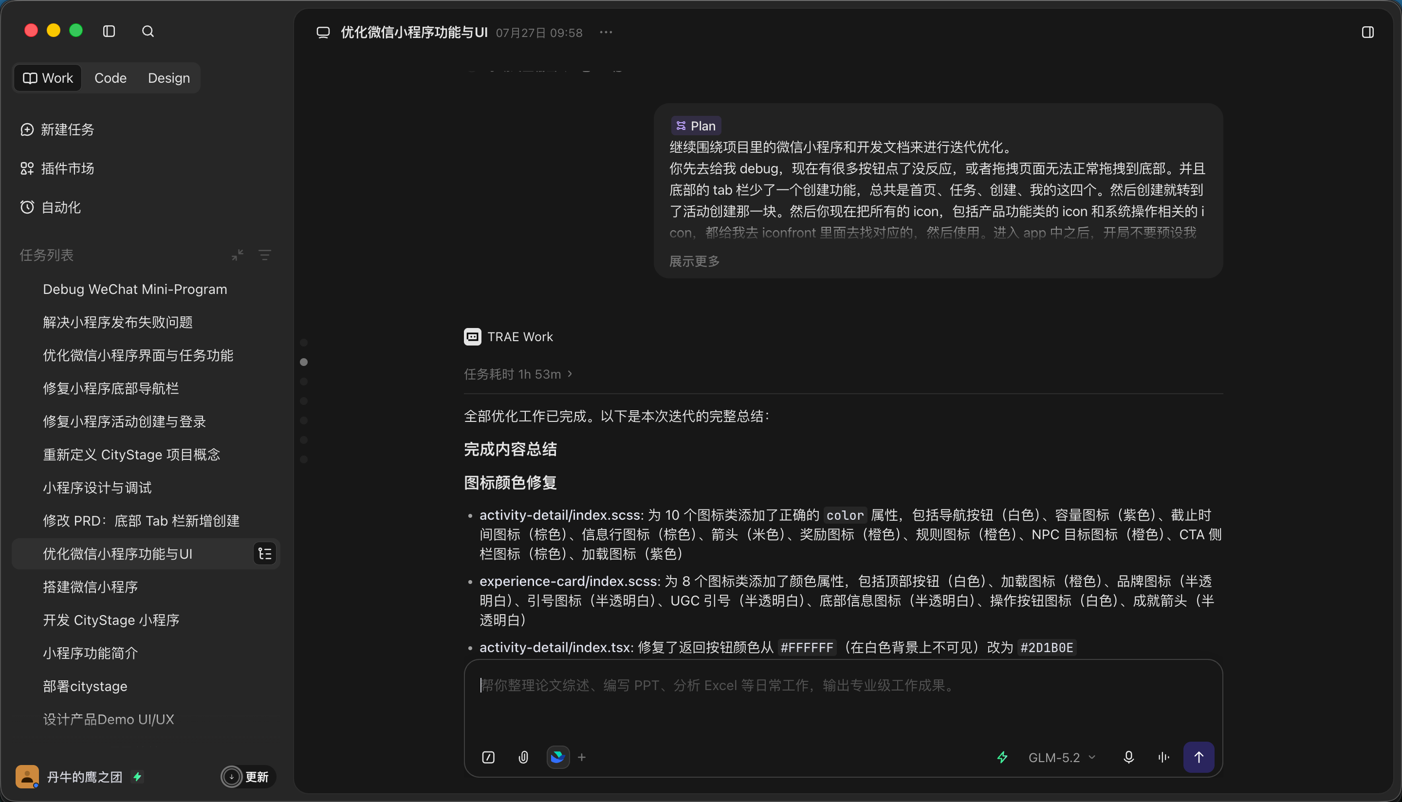Toggle the left sidebar panel icon
This screenshot has width=1402, height=802.
(x=109, y=32)
